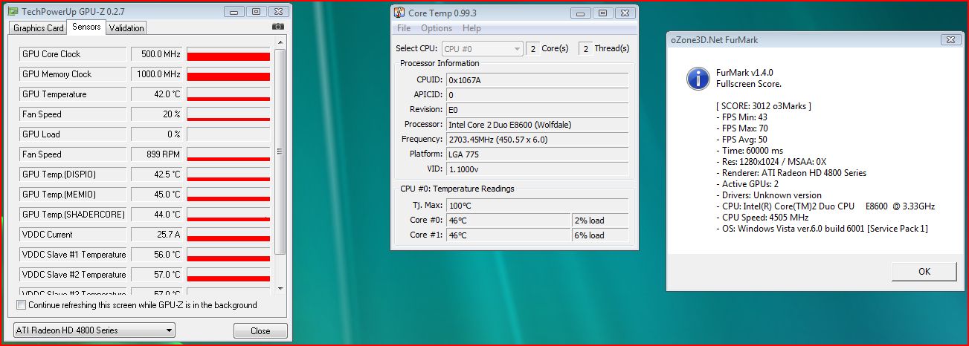The image size is (969, 346).
Task: Click the 25.7 A VDDC Current value
Action: coord(157,235)
